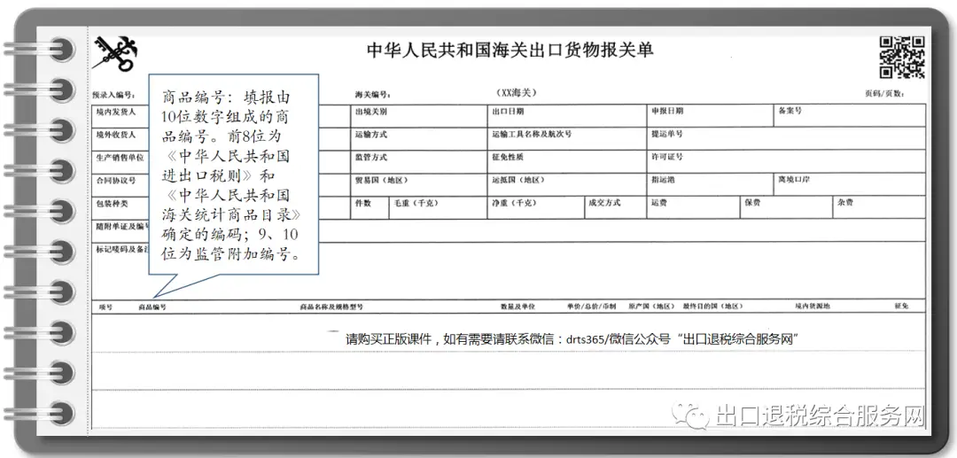Click the 运输方式 field
The height and width of the screenshot is (458, 957).
click(419, 138)
